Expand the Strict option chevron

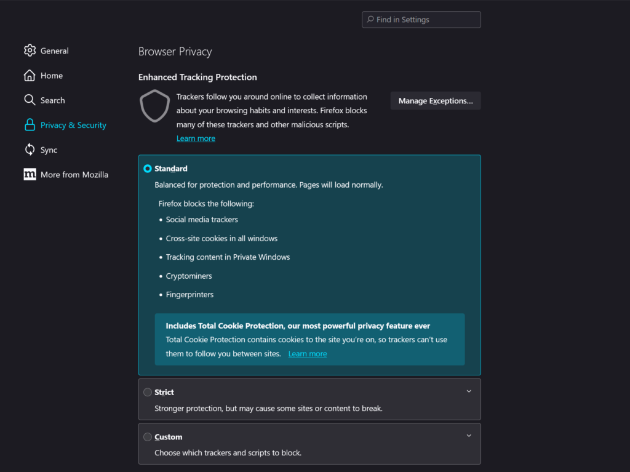coord(469,391)
